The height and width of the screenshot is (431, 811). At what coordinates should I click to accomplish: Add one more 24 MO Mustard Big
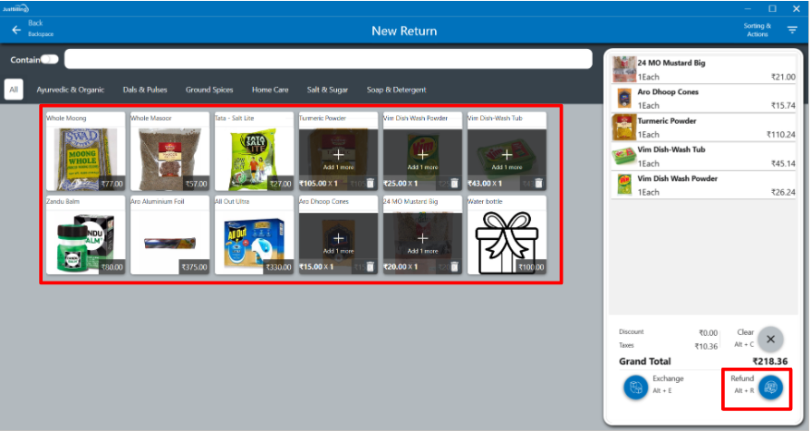424,240
